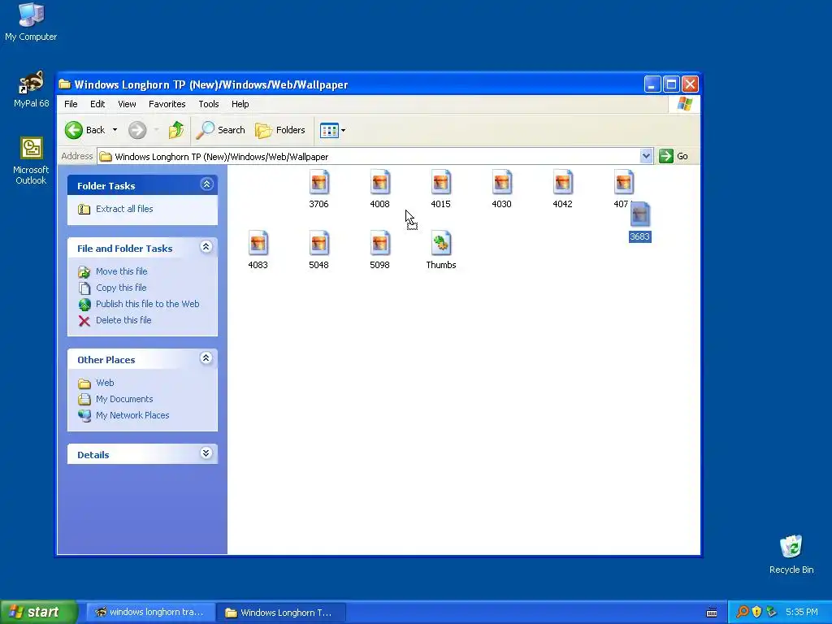
Task: Click the Windows flag logo throbber
Action: point(684,104)
